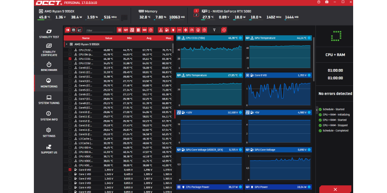Collapse the right panel with the arrow
The height and width of the screenshot is (193, 387).
(x=317, y=110)
